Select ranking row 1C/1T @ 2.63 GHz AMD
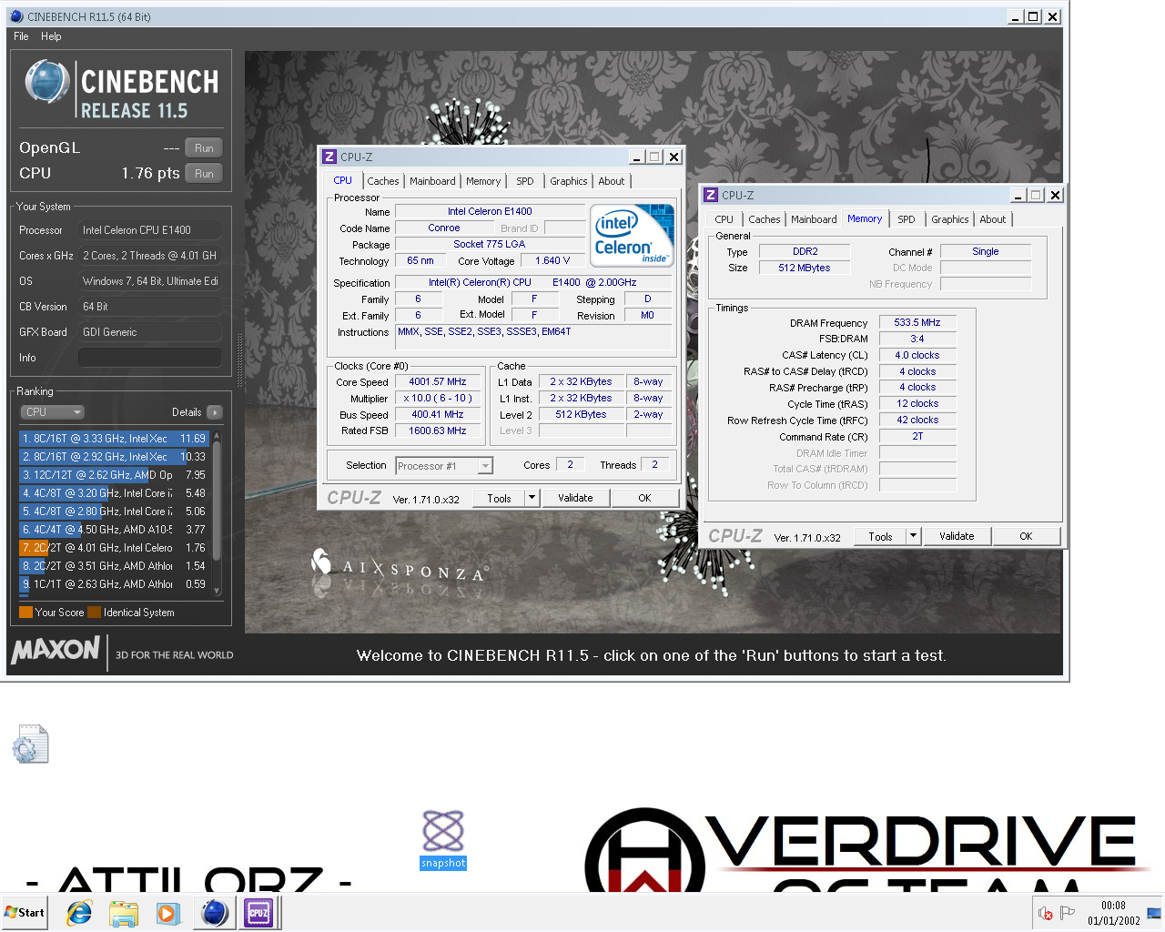This screenshot has height=932, width=1165. [115, 584]
